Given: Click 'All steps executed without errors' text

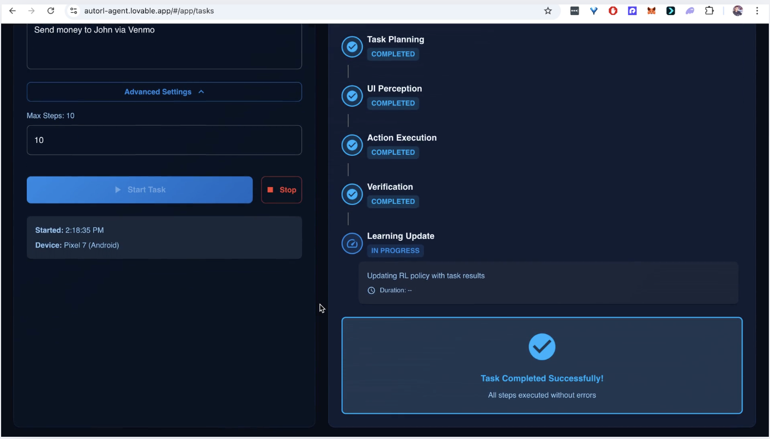Looking at the screenshot, I should [542, 395].
